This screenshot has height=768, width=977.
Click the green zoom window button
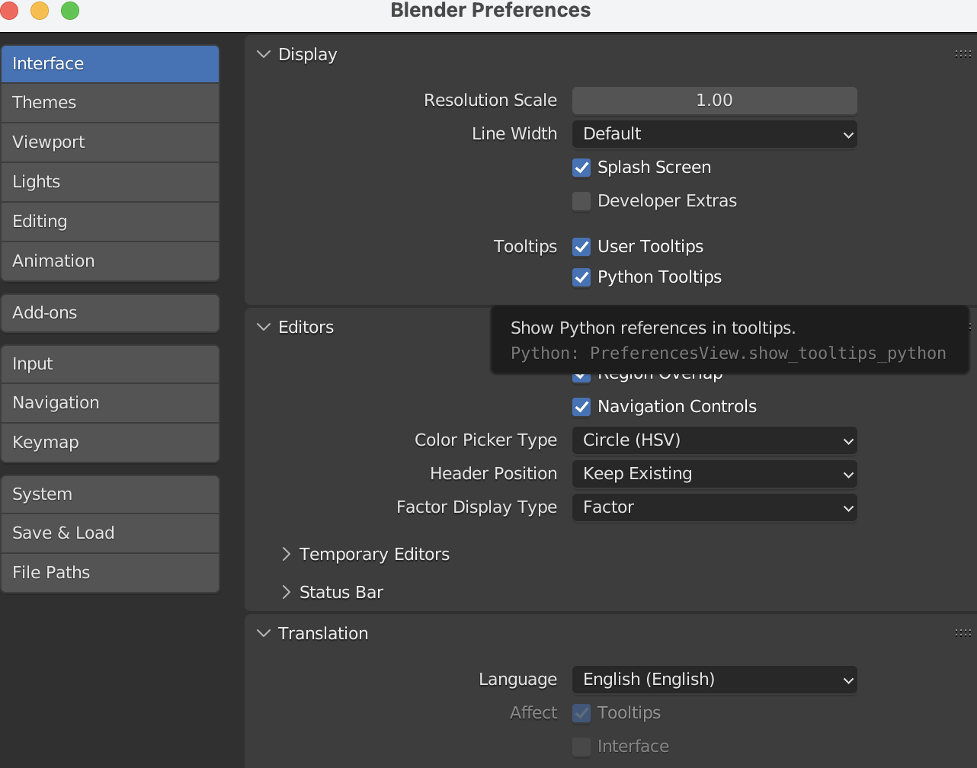(70, 11)
